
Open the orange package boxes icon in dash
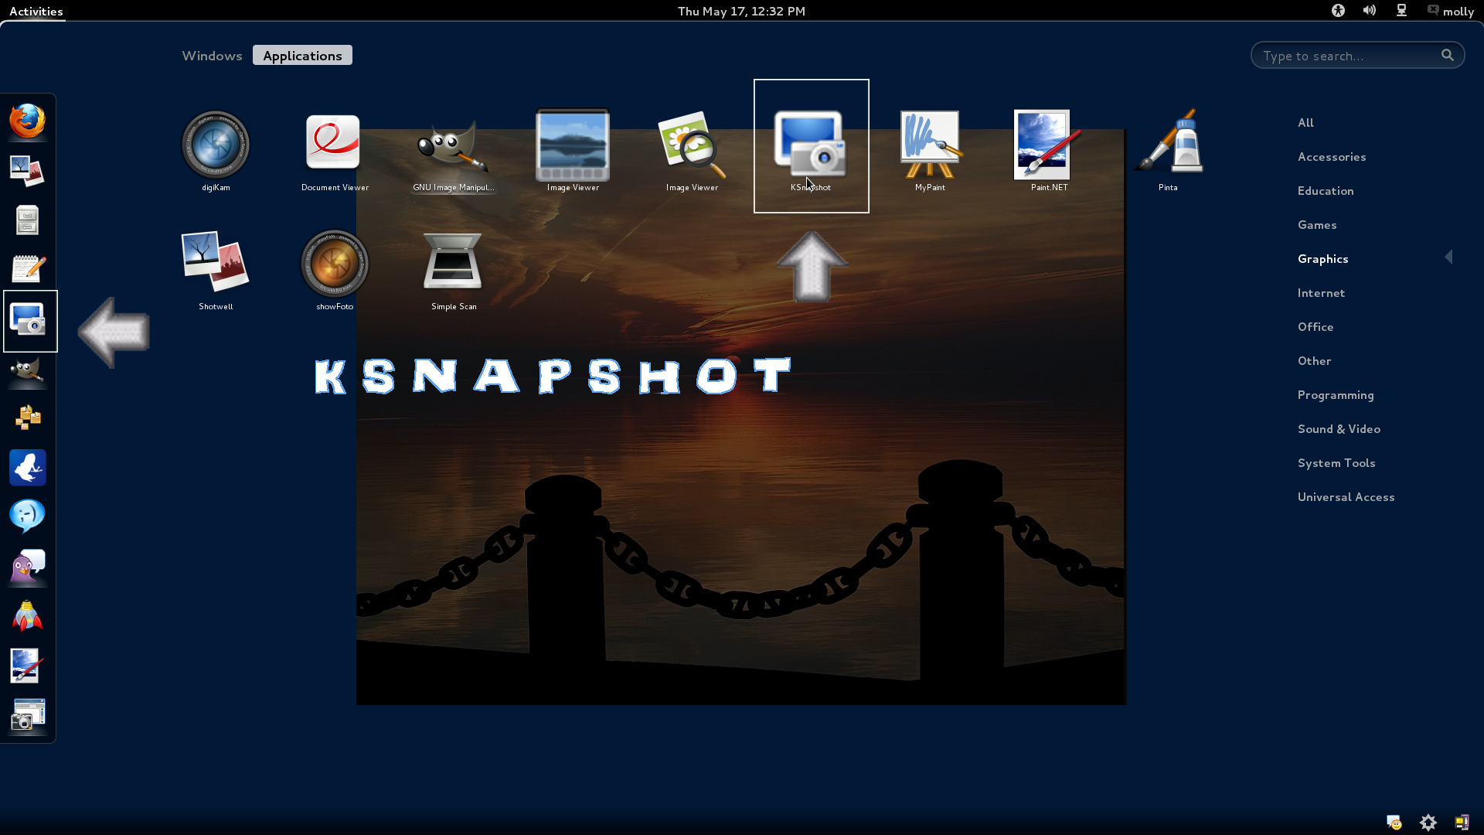pos(28,417)
